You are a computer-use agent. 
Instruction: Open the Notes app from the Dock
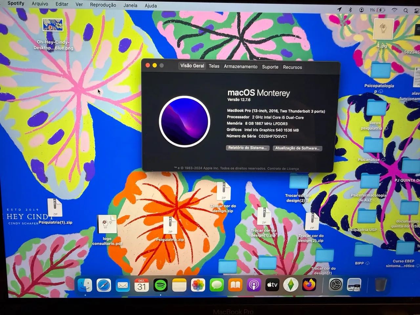coord(179,285)
